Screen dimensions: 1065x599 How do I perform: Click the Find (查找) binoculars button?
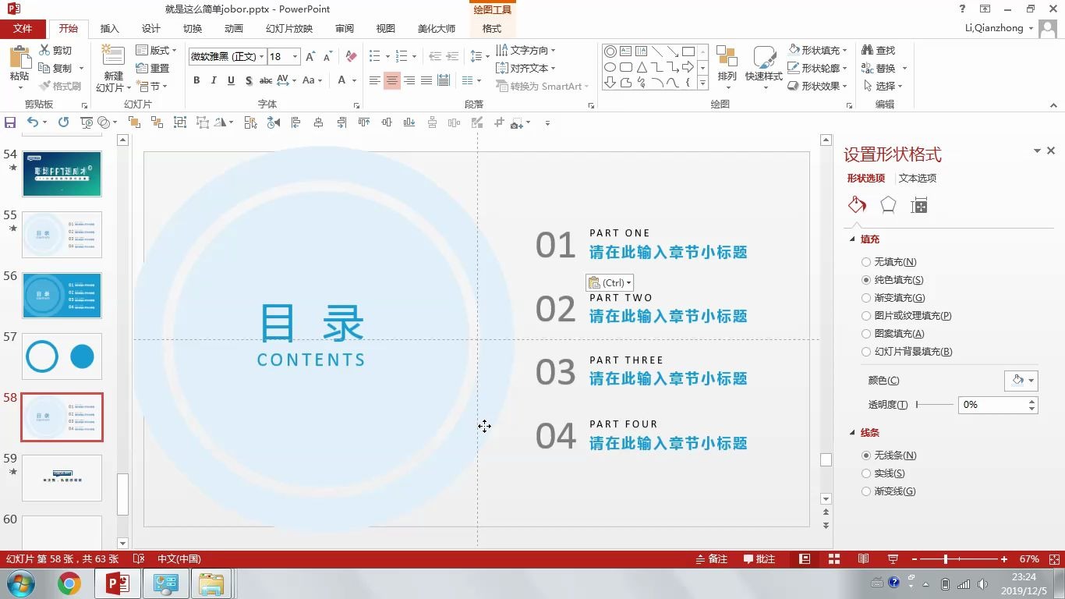coord(879,50)
